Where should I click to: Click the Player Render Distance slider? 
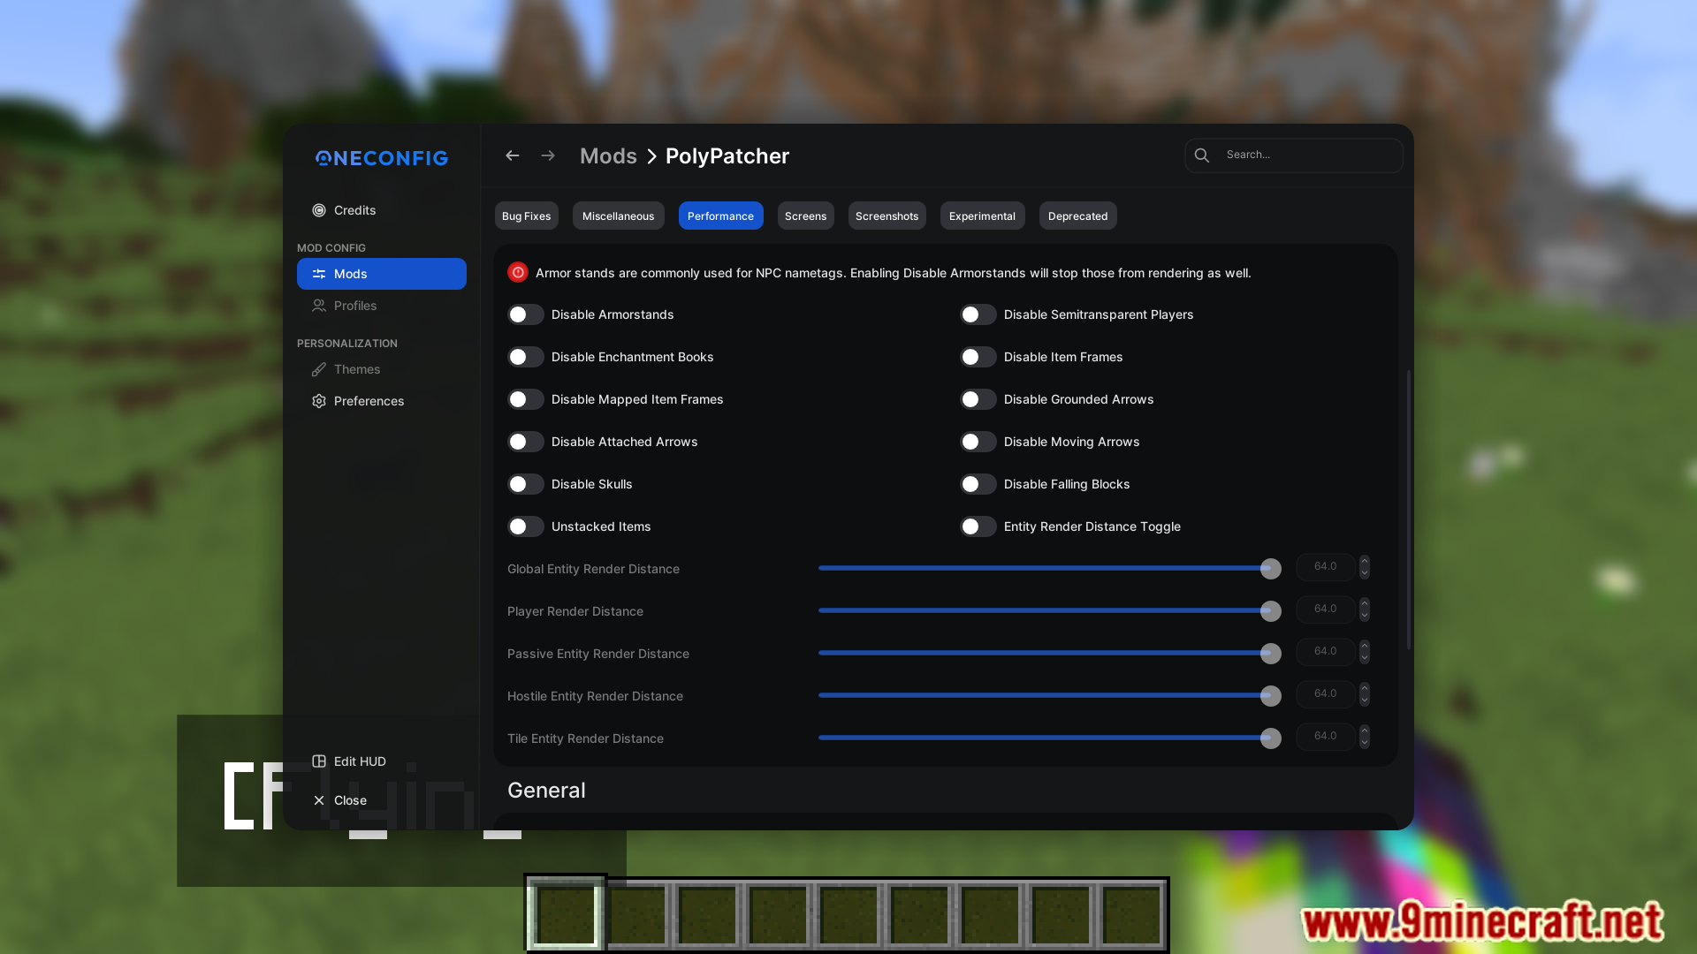click(1049, 611)
